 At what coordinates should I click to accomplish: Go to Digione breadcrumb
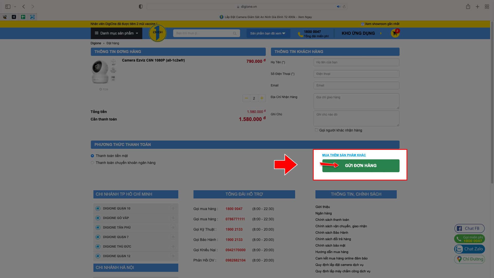point(96,43)
